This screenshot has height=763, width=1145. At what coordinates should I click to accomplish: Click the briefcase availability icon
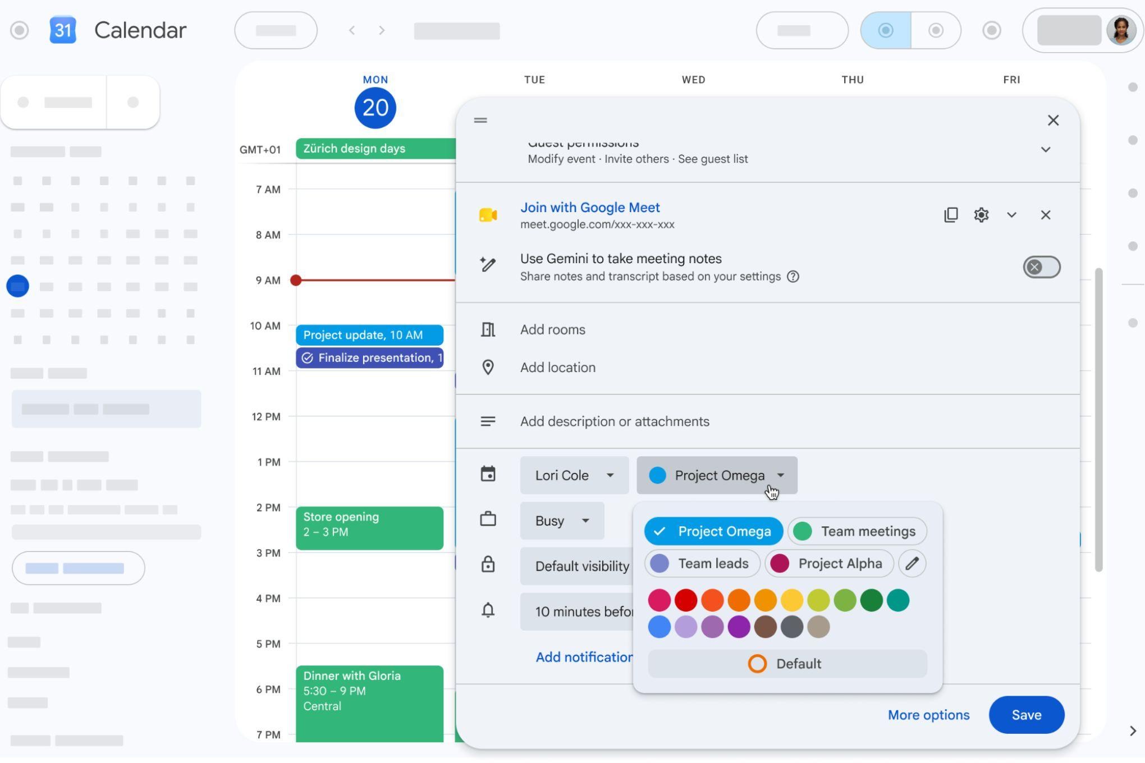[488, 520]
